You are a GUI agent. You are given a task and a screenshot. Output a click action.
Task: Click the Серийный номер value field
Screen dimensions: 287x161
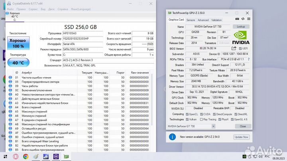coord(83,39)
